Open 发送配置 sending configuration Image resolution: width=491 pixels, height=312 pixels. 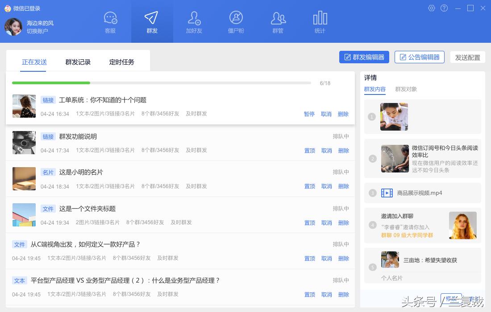click(467, 57)
